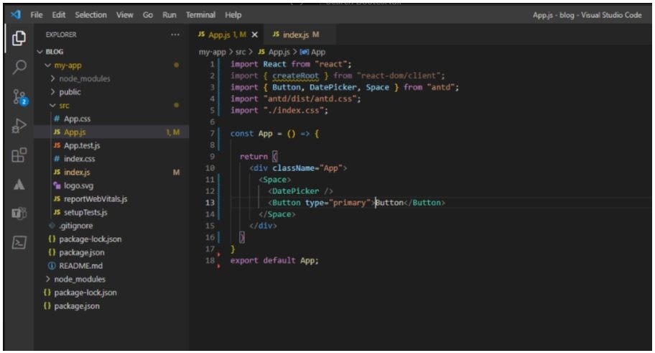Open Source Control view with badge
The height and width of the screenshot is (353, 655).
[x=19, y=98]
